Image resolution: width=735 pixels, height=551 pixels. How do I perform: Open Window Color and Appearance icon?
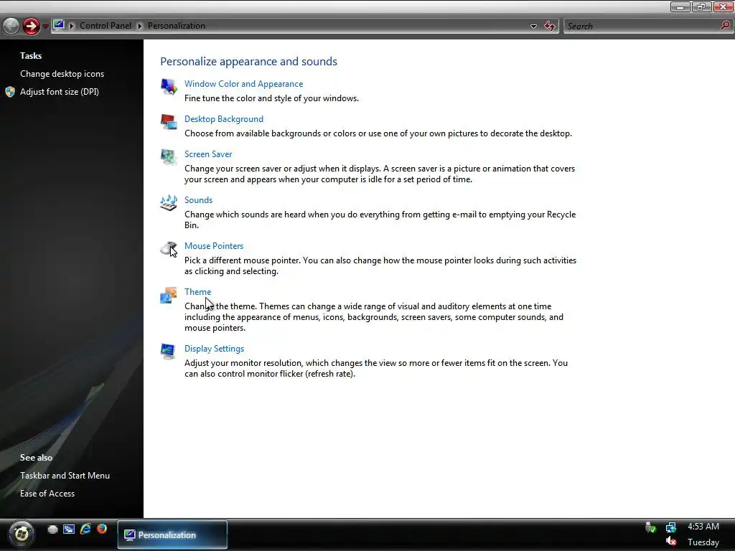[x=169, y=87]
